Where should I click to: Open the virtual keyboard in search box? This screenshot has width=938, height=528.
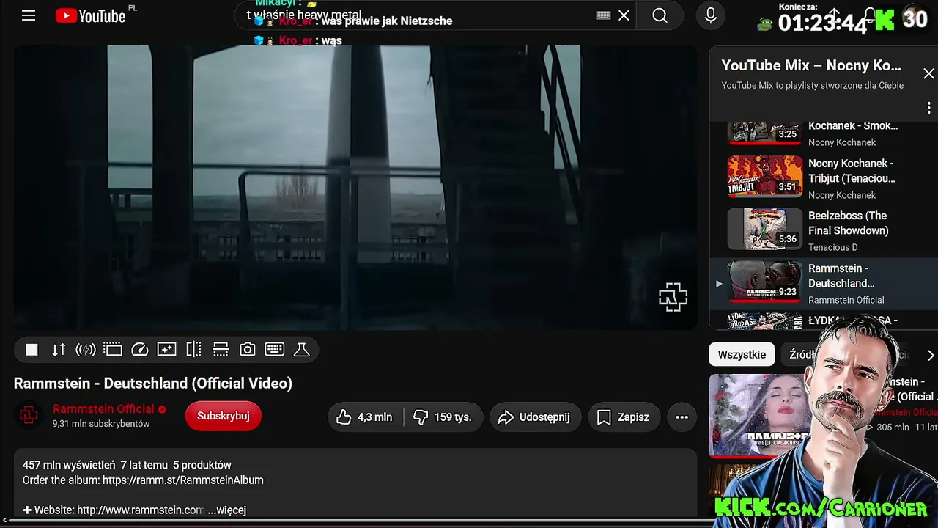(x=603, y=15)
